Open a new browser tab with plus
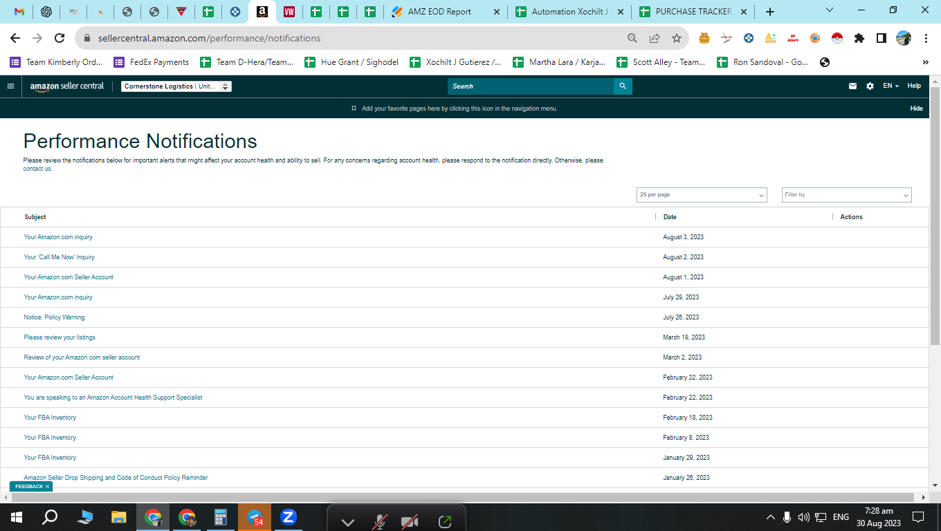941x531 pixels. pos(770,12)
